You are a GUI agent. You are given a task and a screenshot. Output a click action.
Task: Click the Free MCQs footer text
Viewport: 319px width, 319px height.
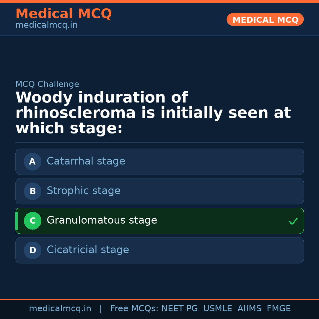click(134, 309)
